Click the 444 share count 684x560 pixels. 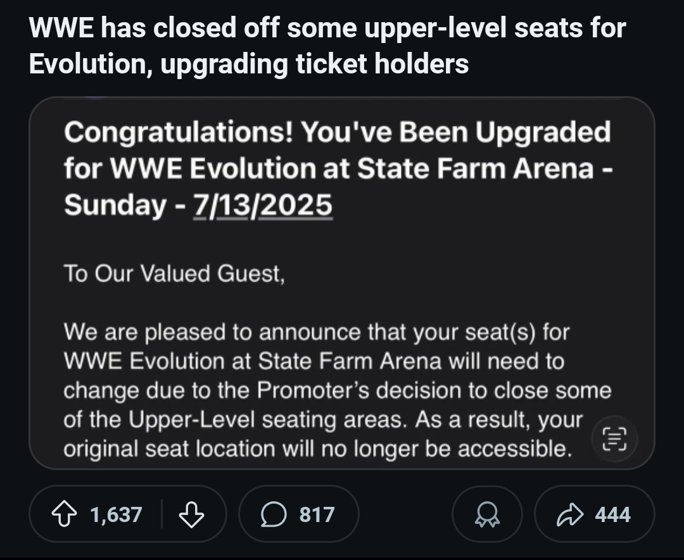pyautogui.click(x=612, y=514)
